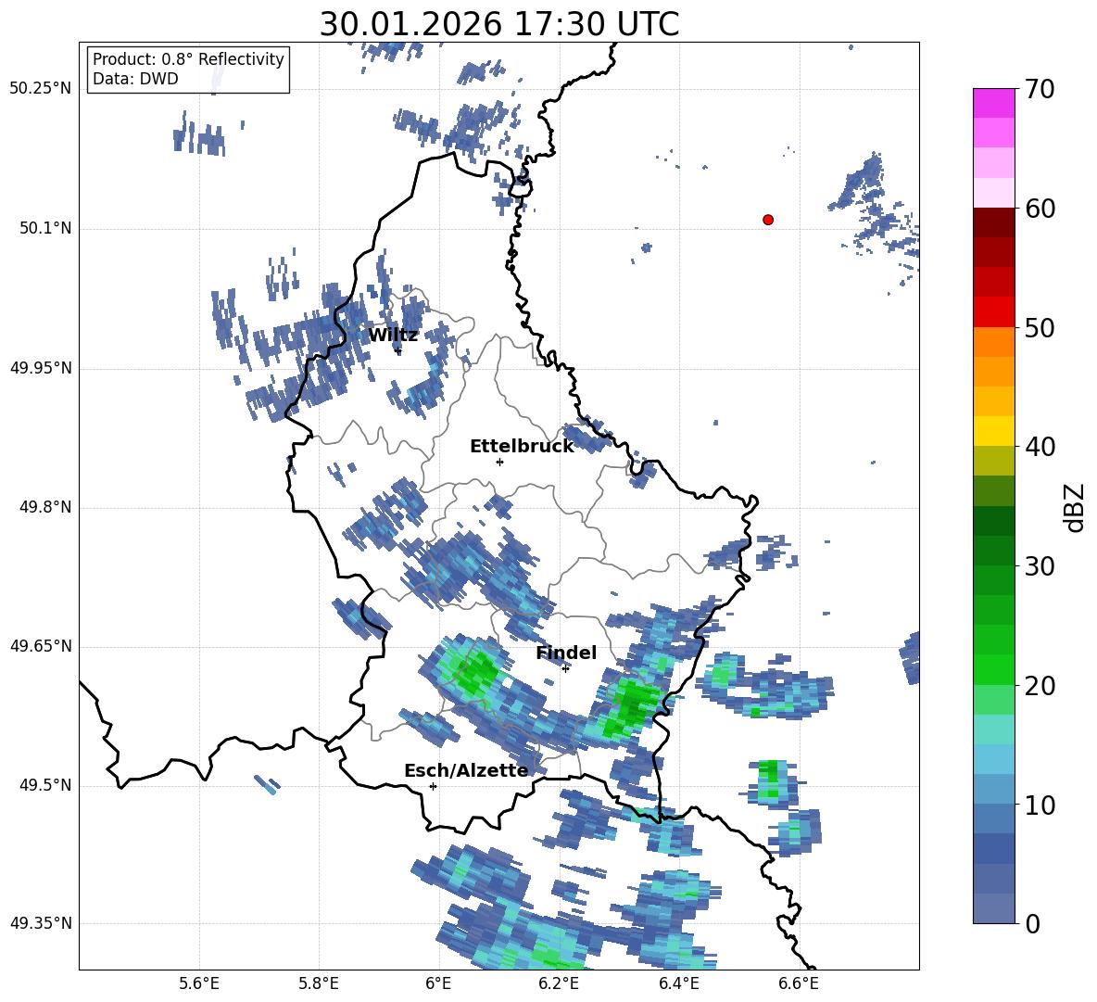Click the dBZ colorbar axis label
This screenshot has width=1097, height=1002.
[x=1074, y=507]
